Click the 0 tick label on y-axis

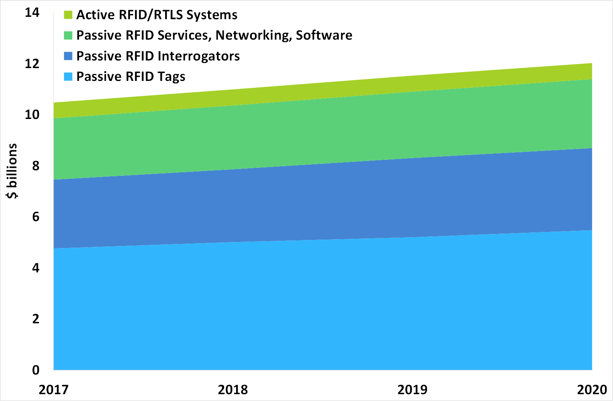click(x=36, y=370)
